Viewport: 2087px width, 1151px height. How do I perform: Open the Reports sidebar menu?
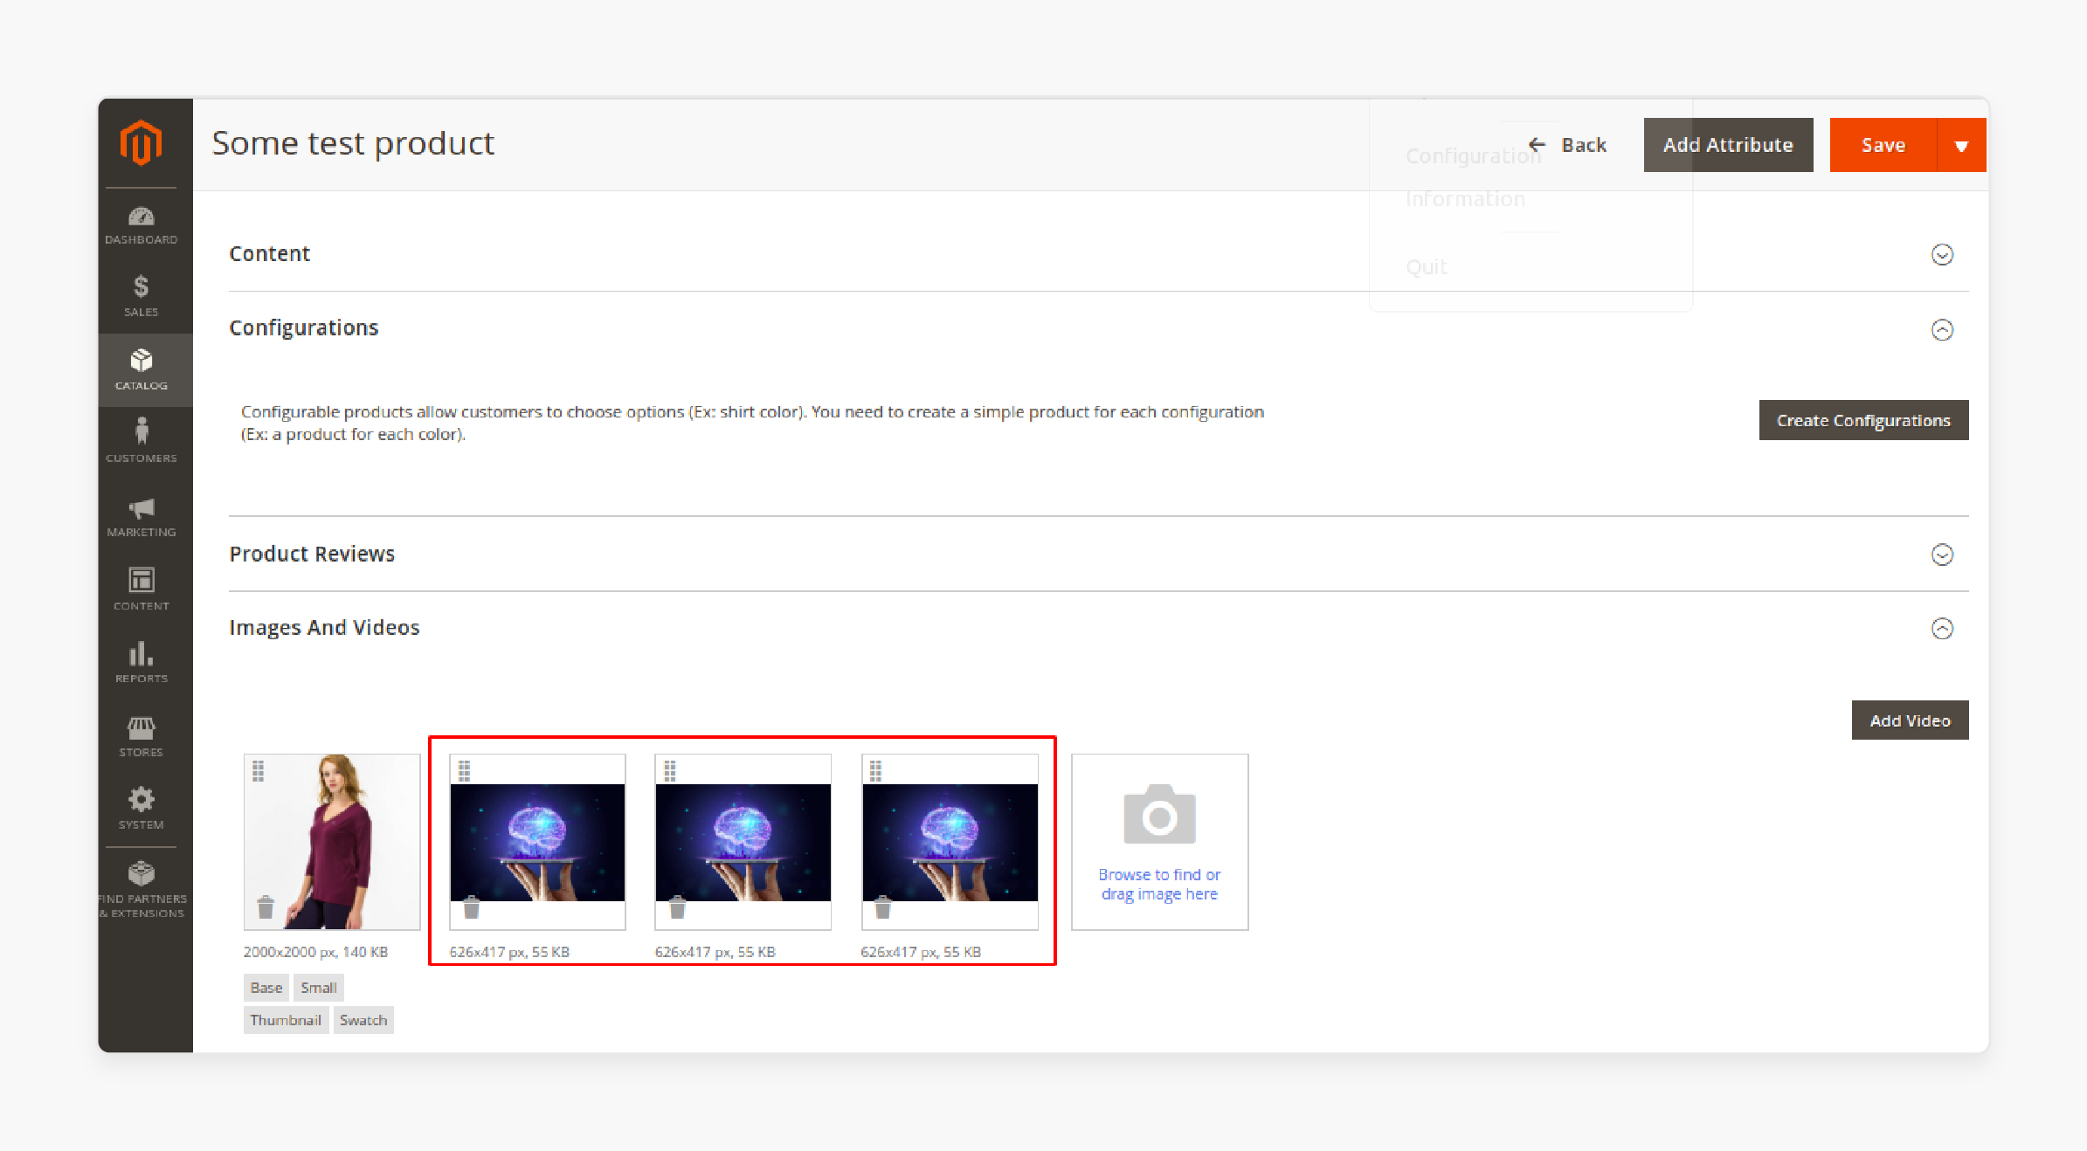tap(142, 663)
